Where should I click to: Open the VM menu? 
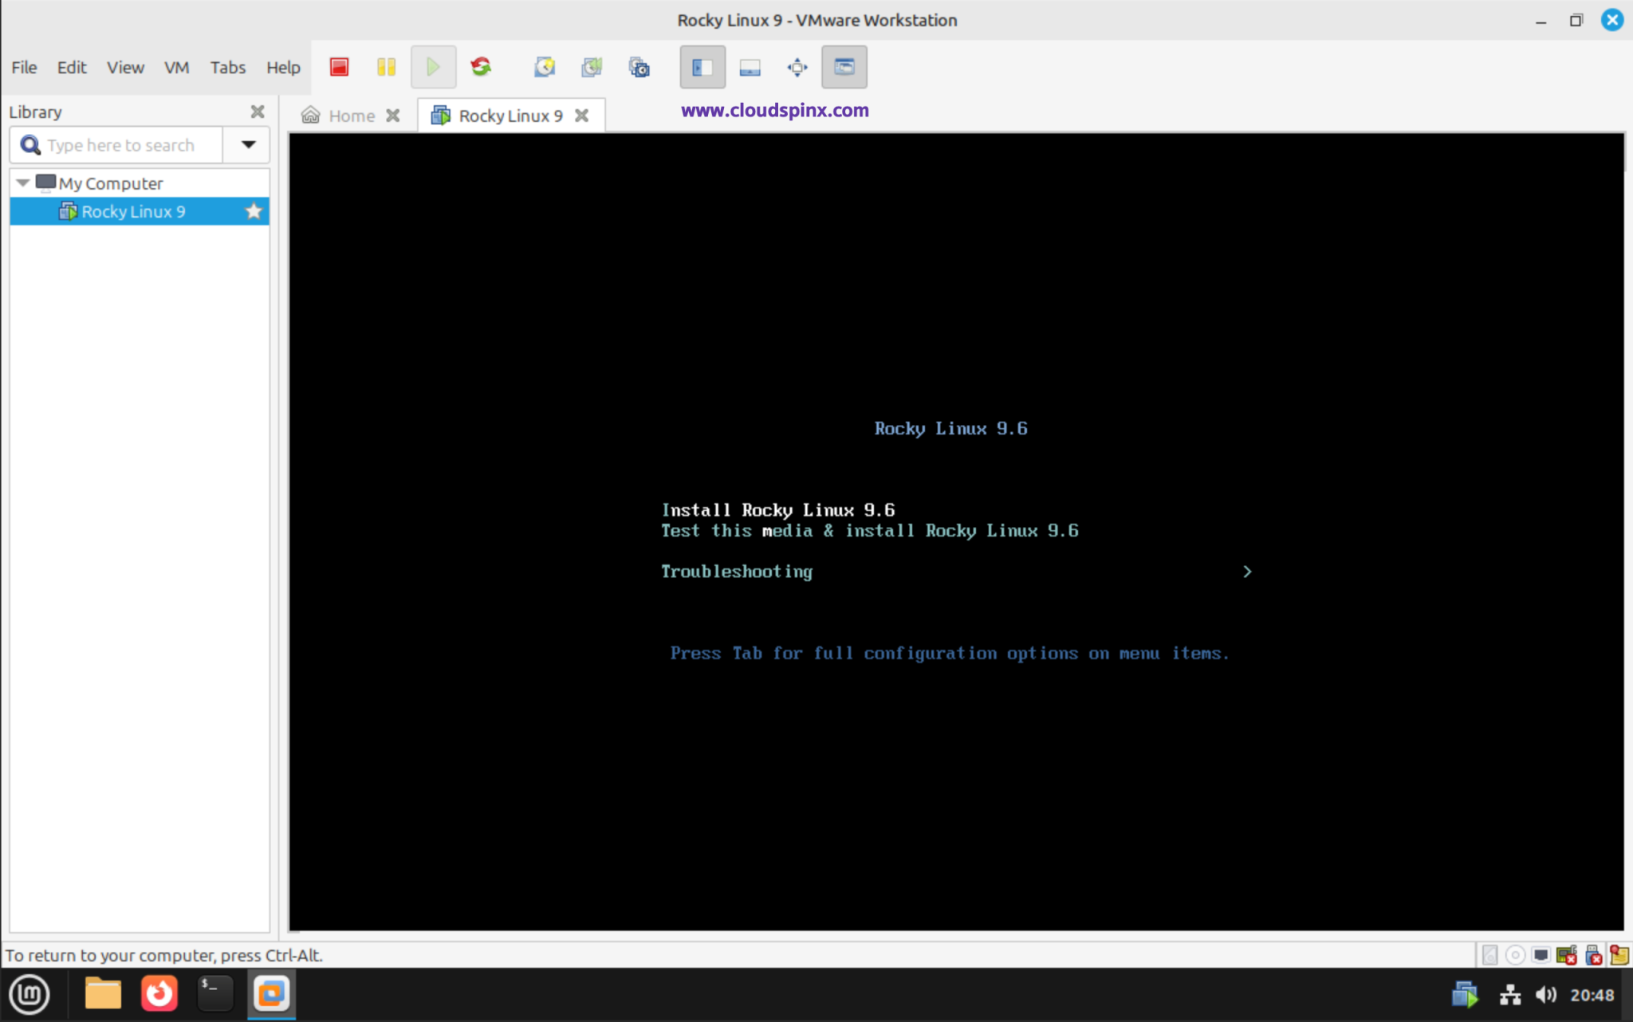[x=176, y=67]
